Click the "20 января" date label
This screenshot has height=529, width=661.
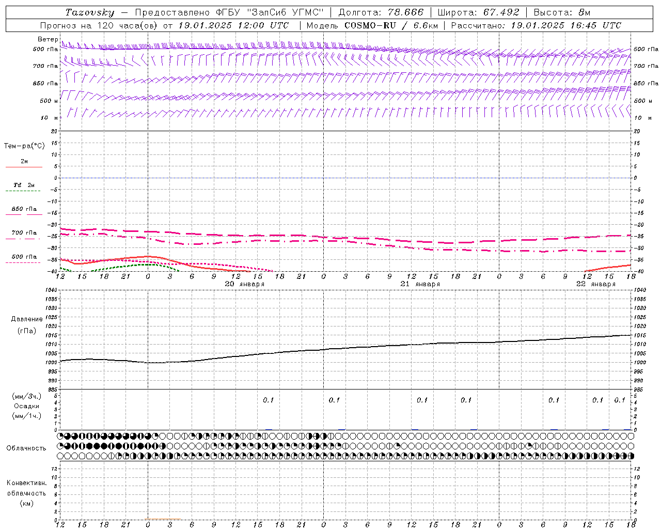pos(245,284)
